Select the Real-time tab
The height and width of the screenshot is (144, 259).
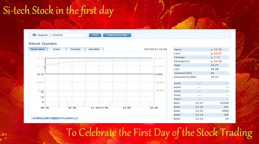[38, 49]
